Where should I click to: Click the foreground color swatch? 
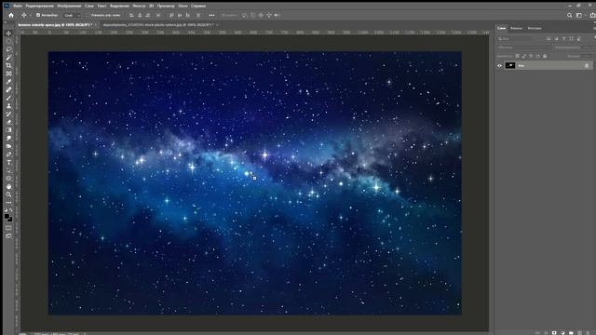click(x=7, y=216)
